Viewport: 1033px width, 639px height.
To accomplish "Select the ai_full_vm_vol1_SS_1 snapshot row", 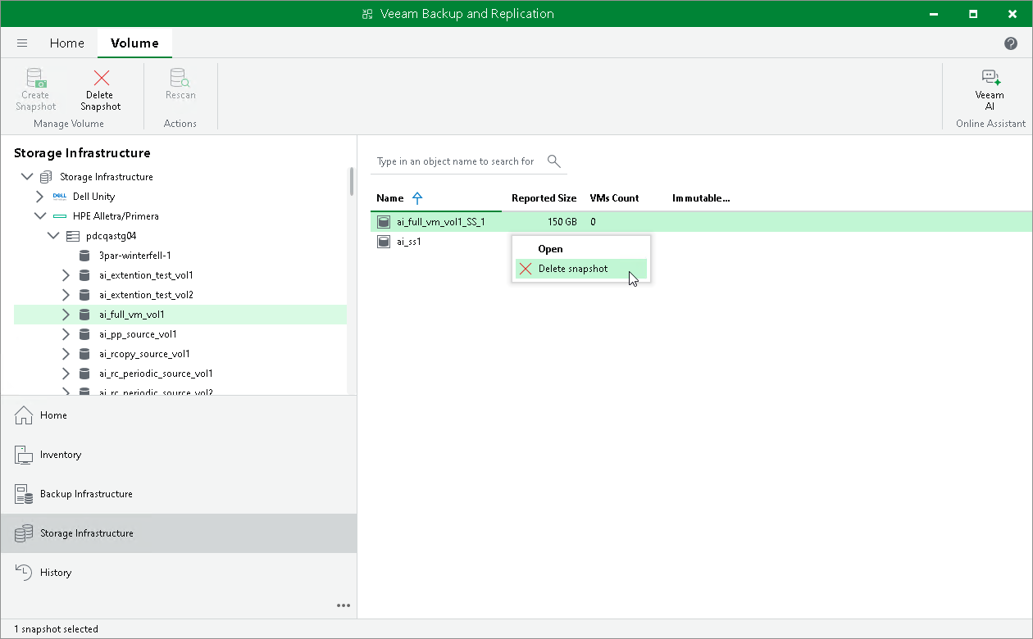I will point(701,222).
